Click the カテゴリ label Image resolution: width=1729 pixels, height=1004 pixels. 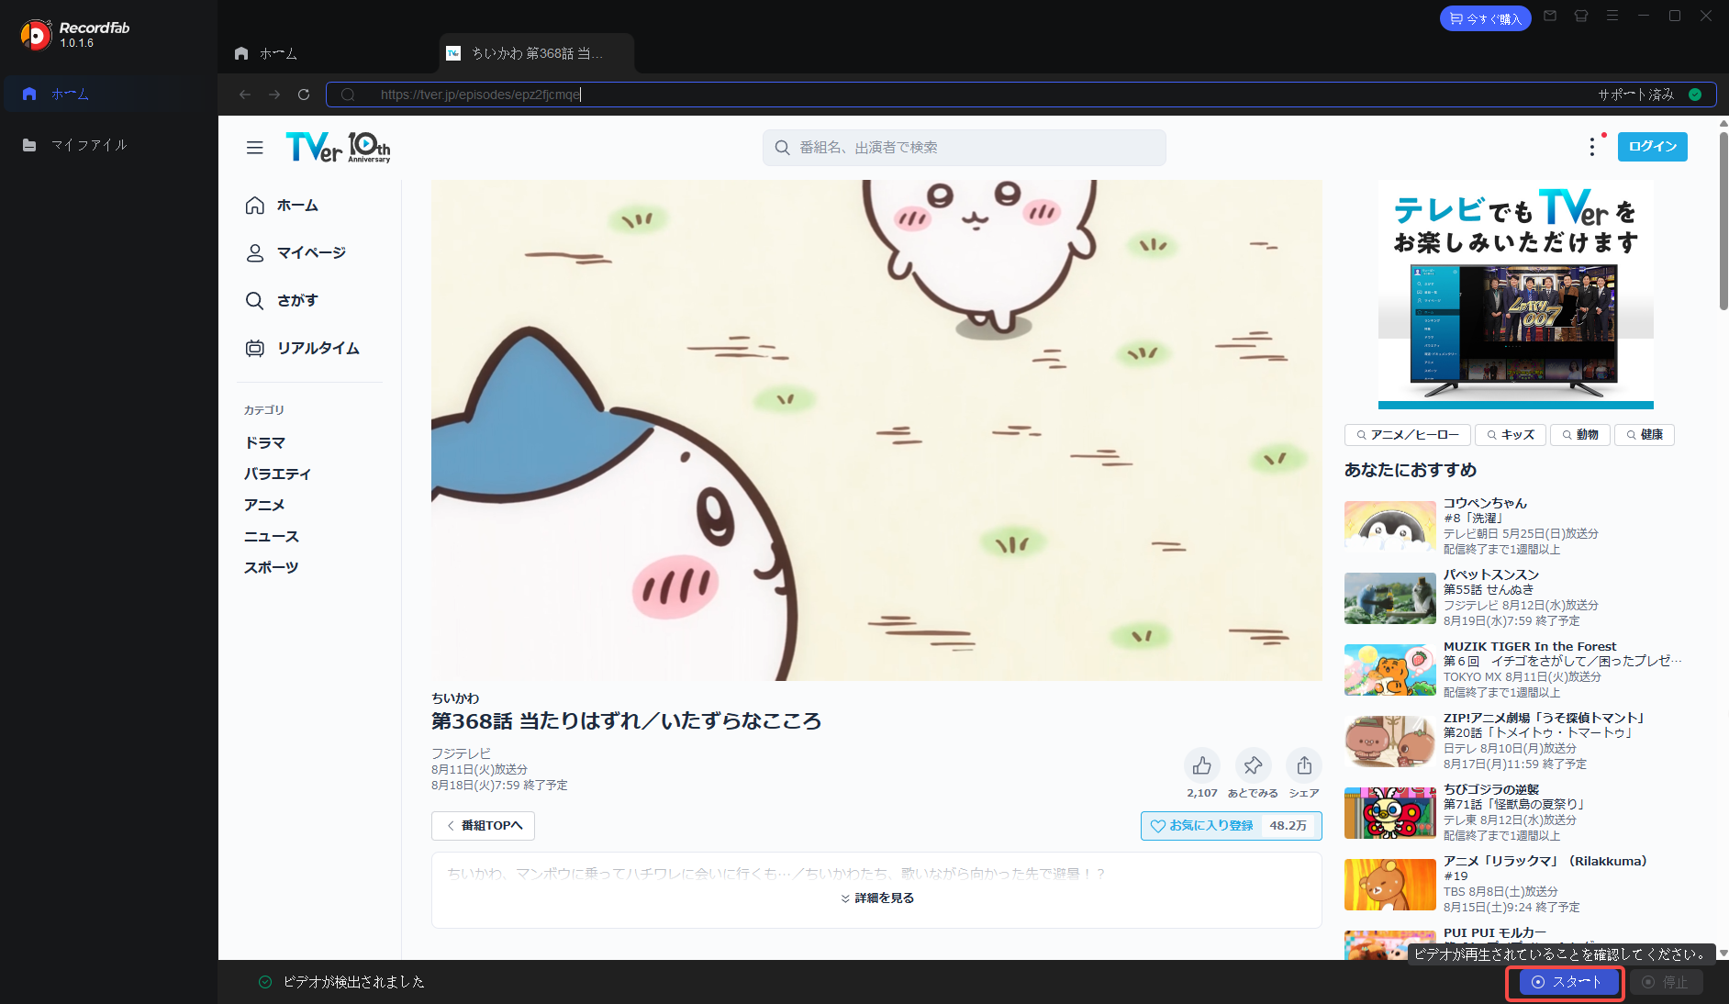[x=264, y=410]
